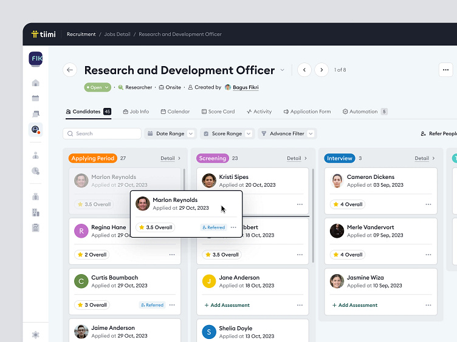Go to the home sidebar icon
This screenshot has width=457, height=342.
36,83
